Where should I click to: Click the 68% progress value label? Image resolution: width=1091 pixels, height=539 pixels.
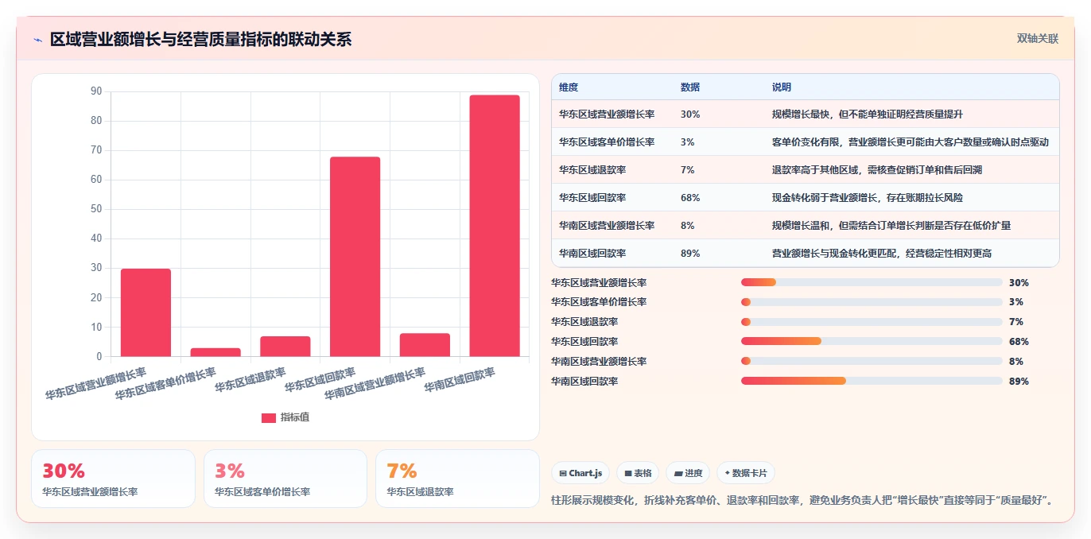click(1019, 342)
